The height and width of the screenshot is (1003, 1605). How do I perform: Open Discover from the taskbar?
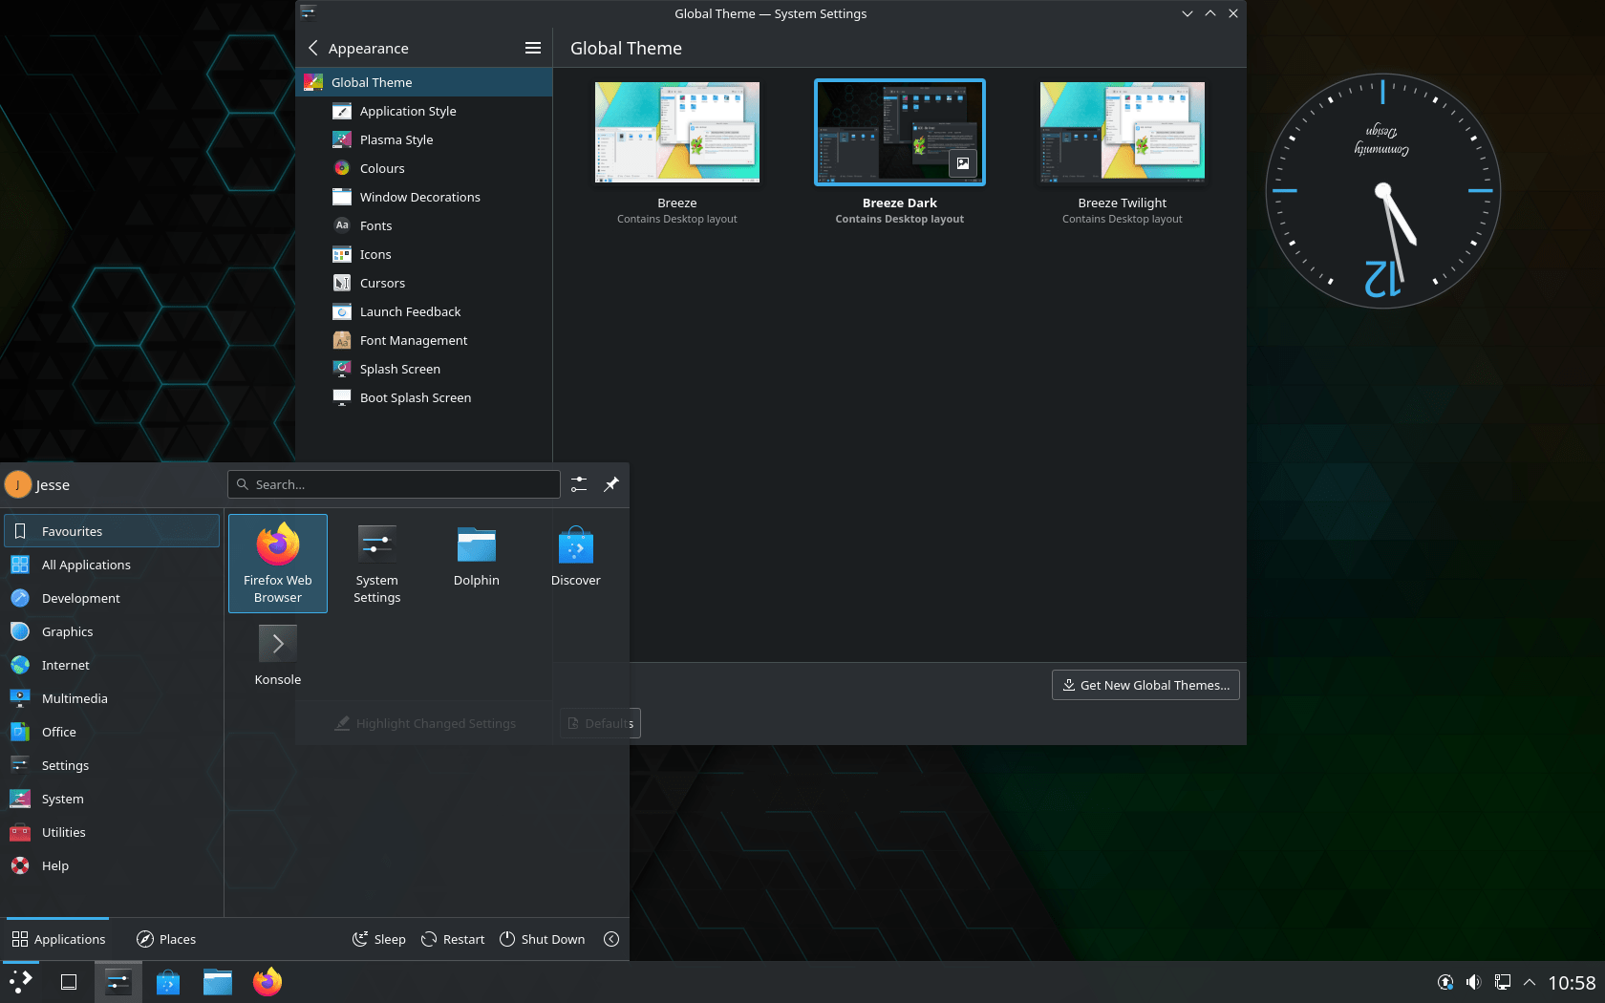(168, 982)
